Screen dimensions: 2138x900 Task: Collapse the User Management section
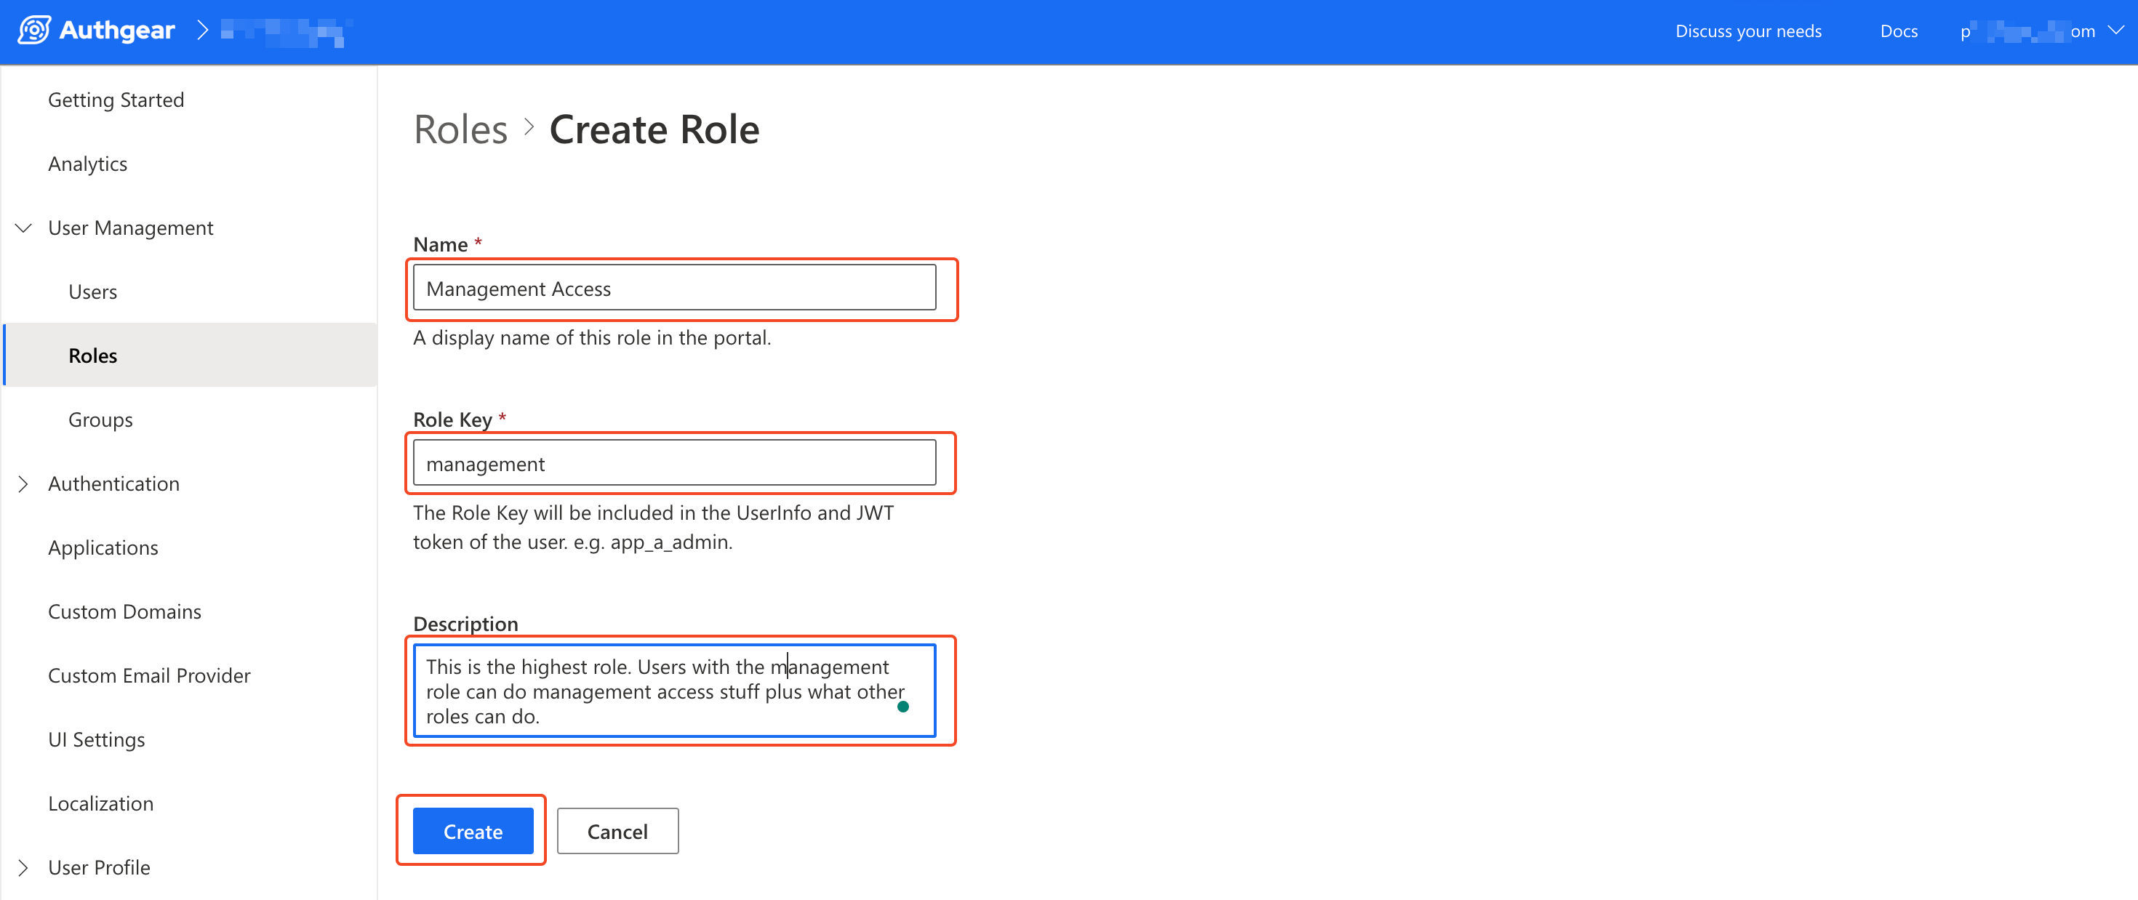24,228
